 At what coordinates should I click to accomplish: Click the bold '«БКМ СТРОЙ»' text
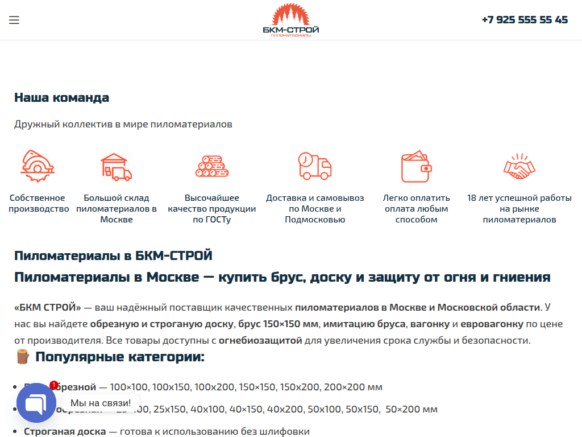(x=48, y=307)
